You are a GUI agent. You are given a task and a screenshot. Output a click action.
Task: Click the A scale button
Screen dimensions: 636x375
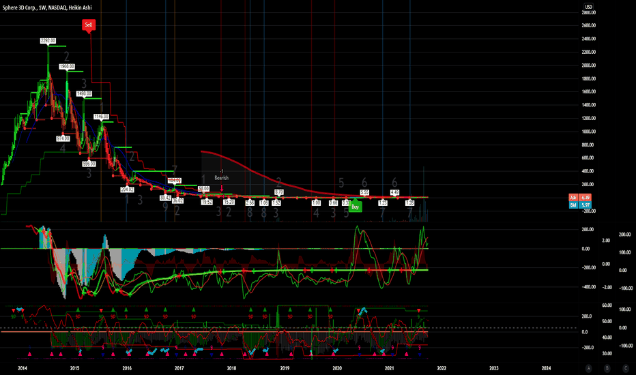pyautogui.click(x=588, y=368)
